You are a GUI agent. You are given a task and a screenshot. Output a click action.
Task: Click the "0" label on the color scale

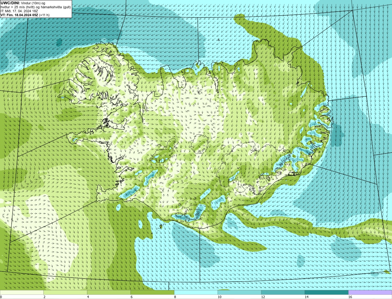[x=1, y=297]
